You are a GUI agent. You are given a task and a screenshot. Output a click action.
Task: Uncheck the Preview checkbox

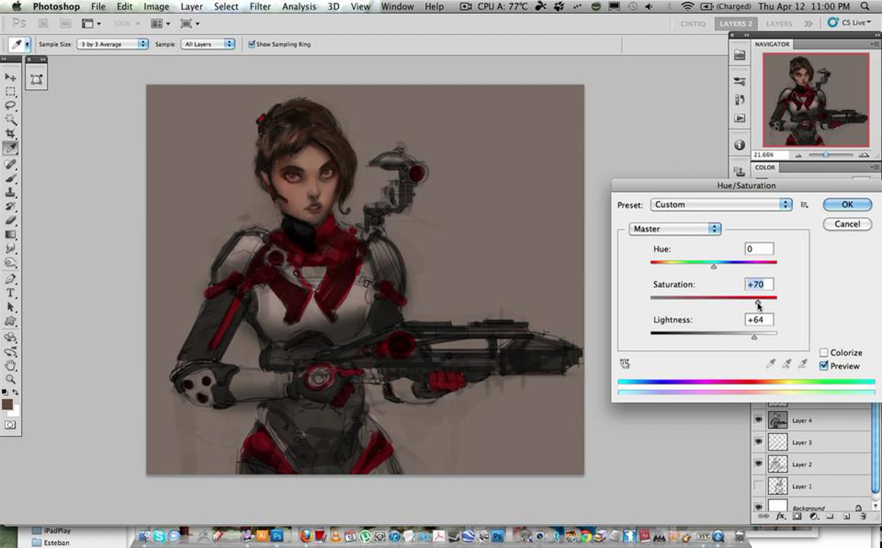click(x=824, y=366)
